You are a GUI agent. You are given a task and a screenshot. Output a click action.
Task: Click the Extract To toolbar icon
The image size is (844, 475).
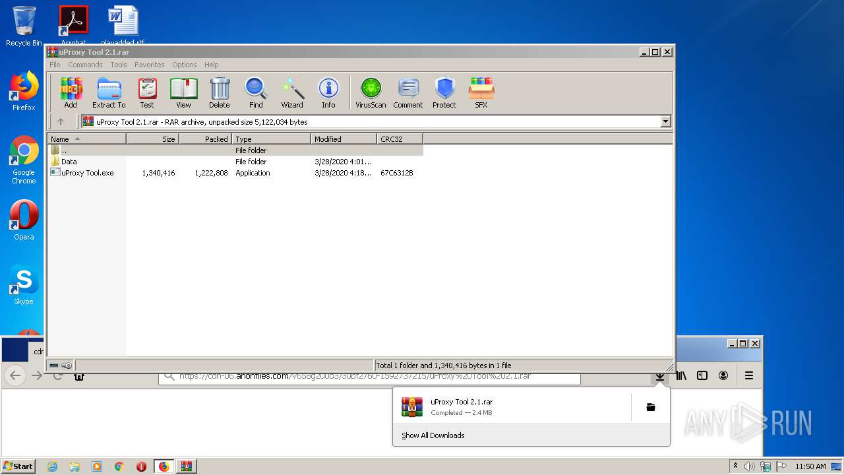coord(109,93)
